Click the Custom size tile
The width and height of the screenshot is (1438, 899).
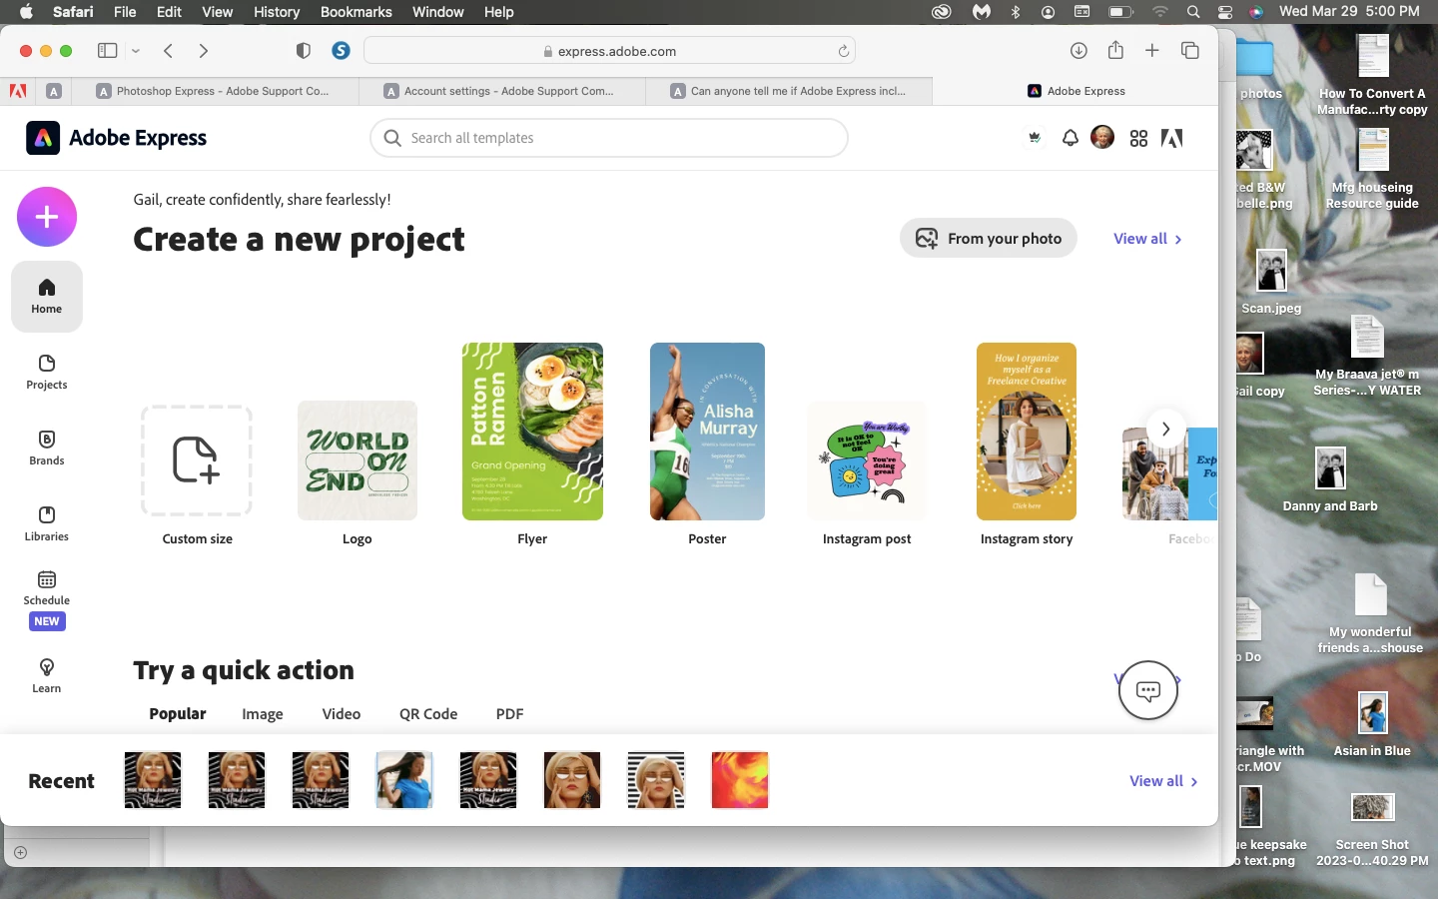(197, 460)
